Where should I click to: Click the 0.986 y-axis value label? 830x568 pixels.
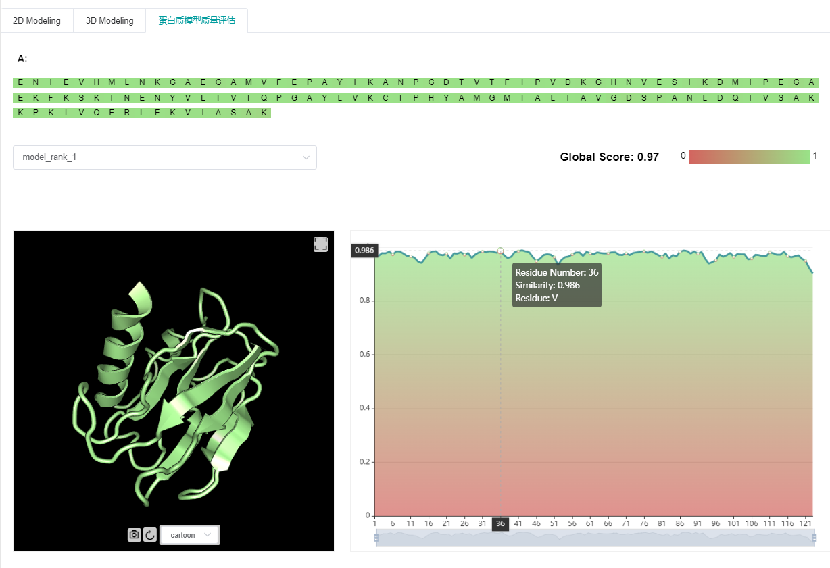click(364, 251)
